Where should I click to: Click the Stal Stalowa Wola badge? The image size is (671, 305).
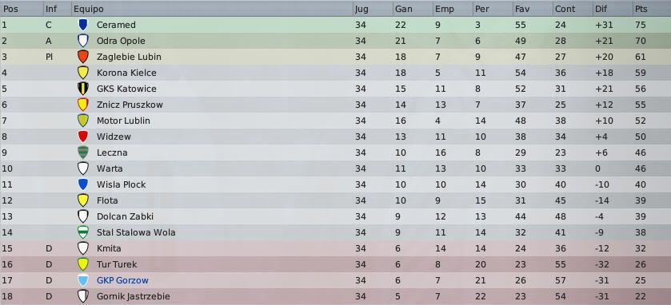(82, 232)
